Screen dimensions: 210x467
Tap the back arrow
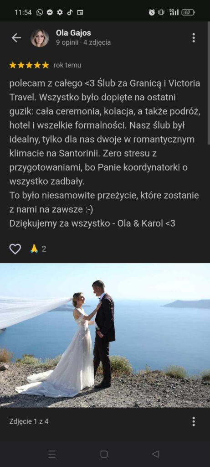point(16,38)
